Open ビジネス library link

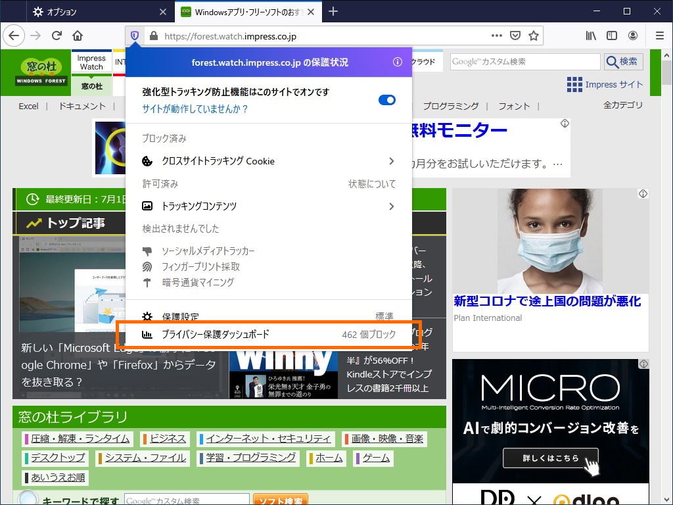[x=168, y=439]
